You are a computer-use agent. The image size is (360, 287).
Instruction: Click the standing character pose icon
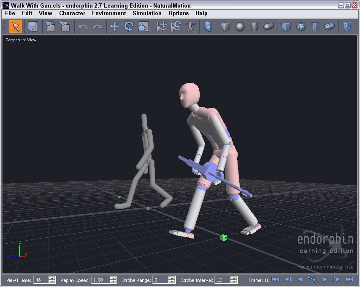tap(190, 27)
